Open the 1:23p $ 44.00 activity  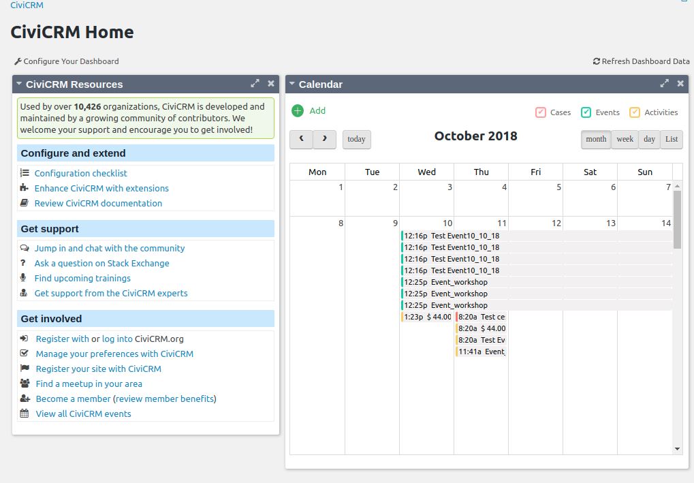(x=426, y=317)
